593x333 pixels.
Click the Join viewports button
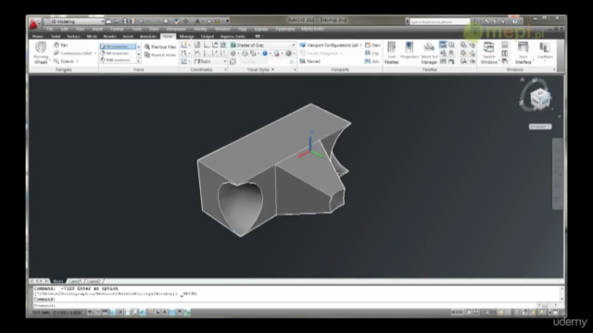[372, 61]
